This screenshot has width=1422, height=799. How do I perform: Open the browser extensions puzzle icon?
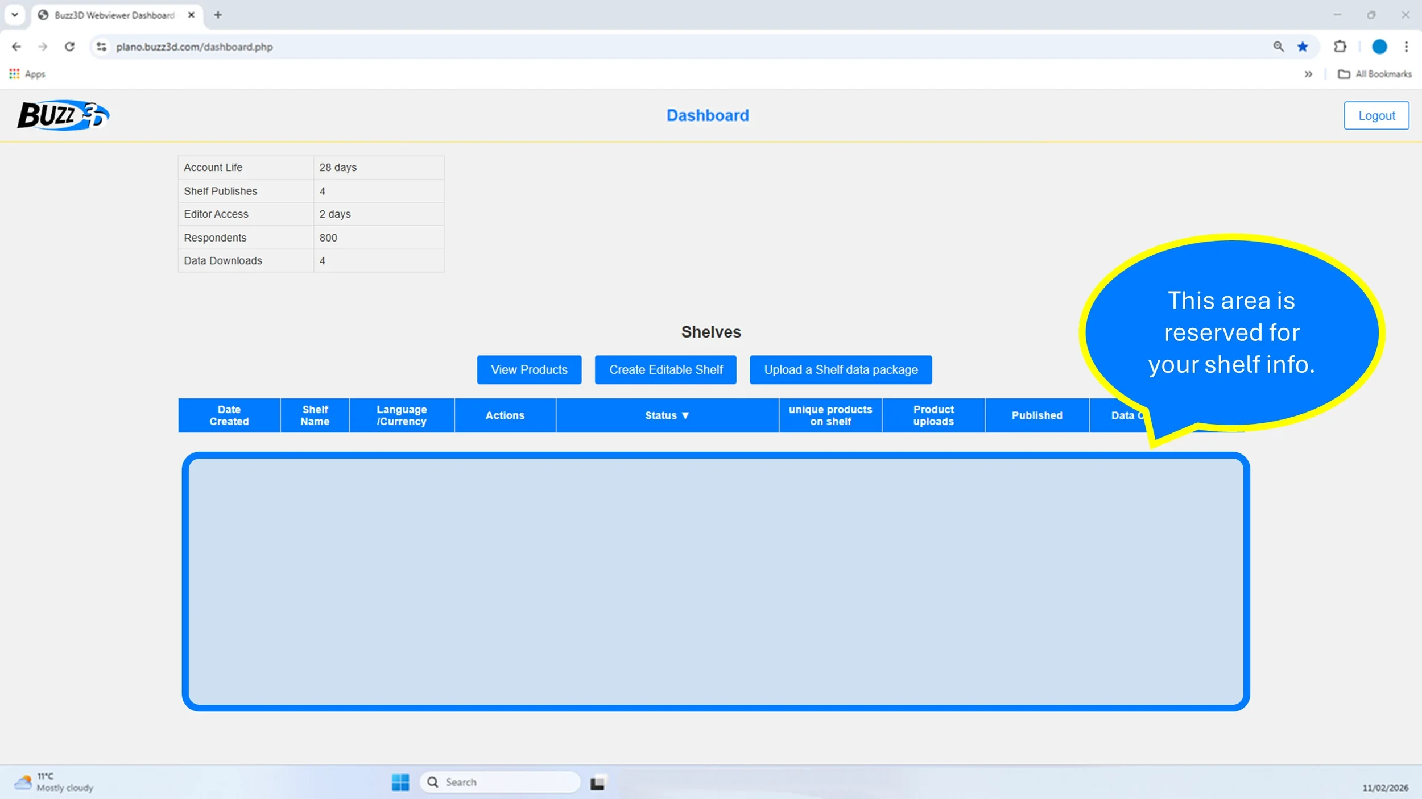(x=1340, y=47)
